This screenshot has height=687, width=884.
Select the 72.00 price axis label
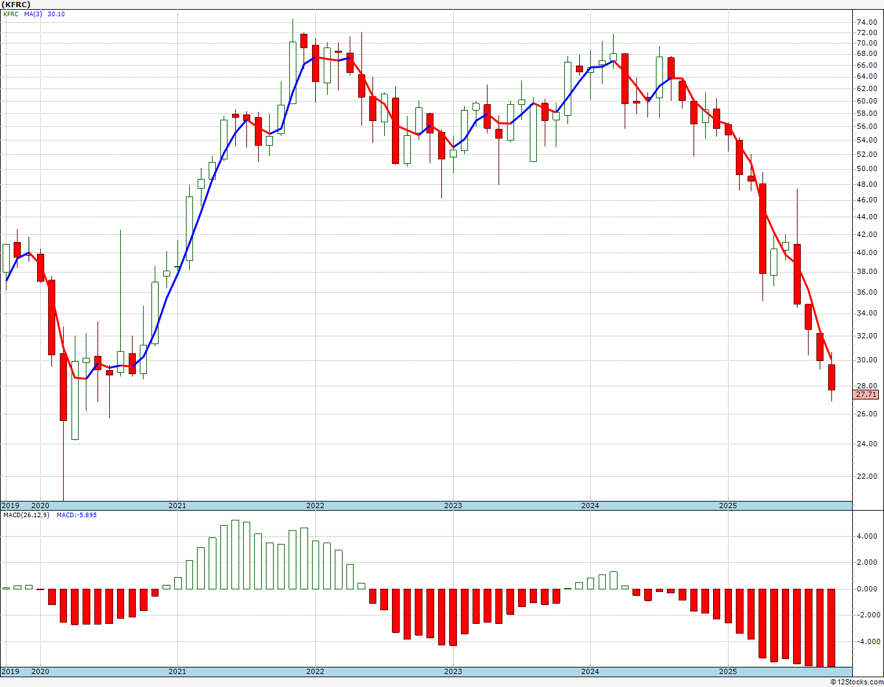click(867, 33)
